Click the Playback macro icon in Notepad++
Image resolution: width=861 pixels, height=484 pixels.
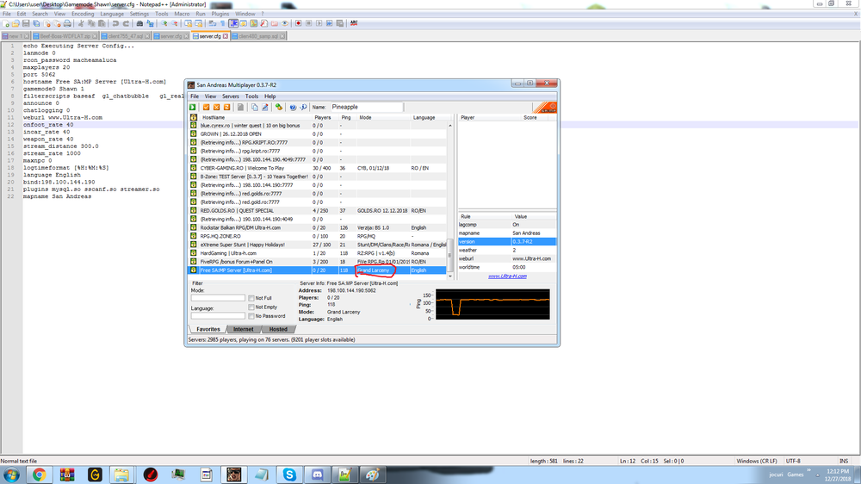pos(319,23)
